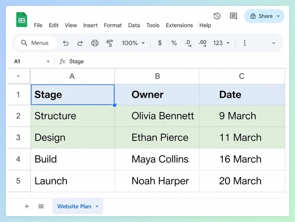Click the fx function icon

[x=62, y=61]
